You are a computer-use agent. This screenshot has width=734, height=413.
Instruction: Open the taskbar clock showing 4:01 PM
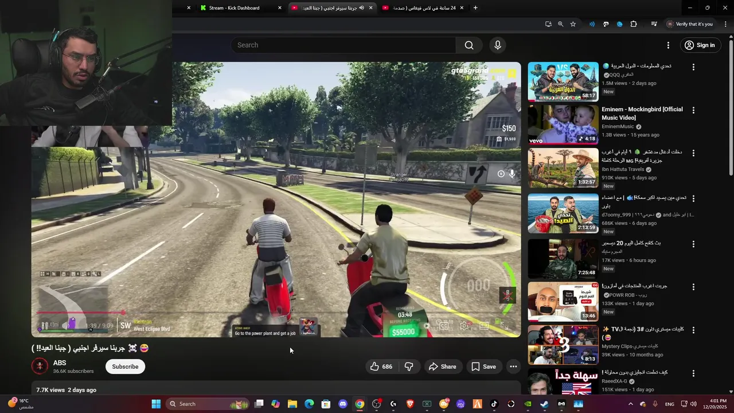pos(718,404)
